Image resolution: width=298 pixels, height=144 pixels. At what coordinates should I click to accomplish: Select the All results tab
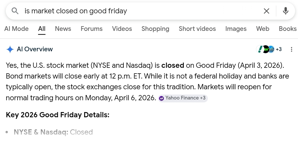42,29
